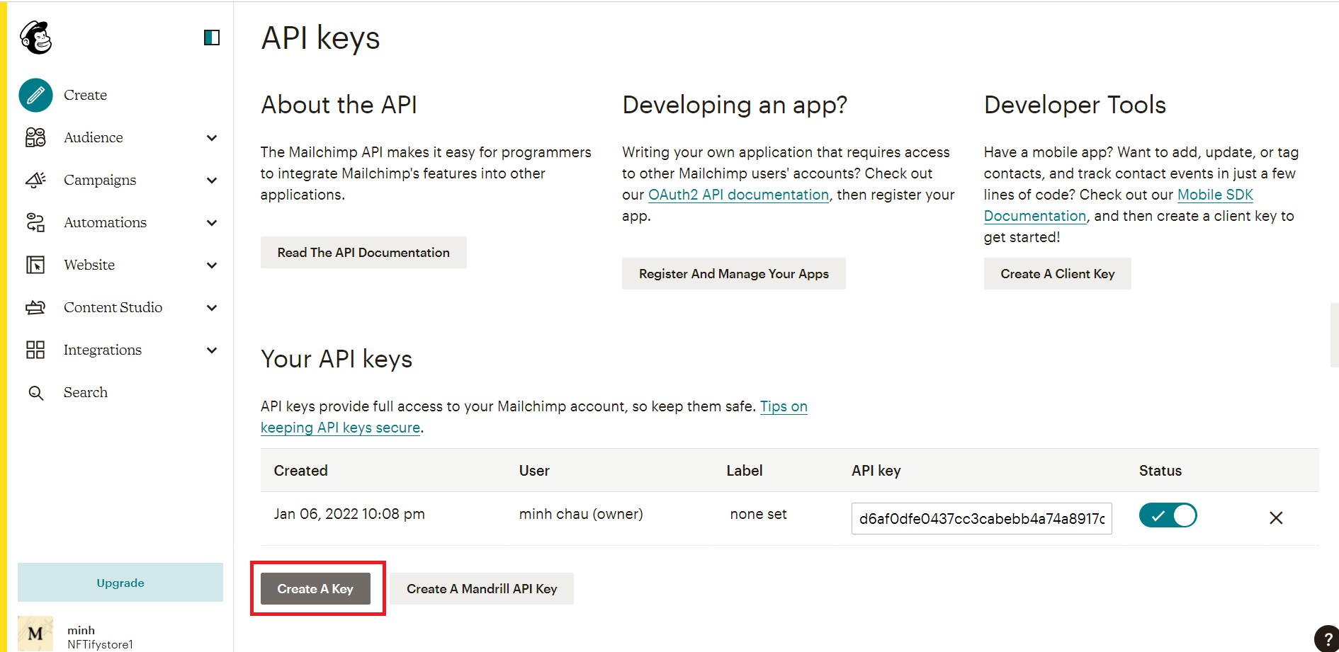Expand the Website menu chevron

click(212, 265)
